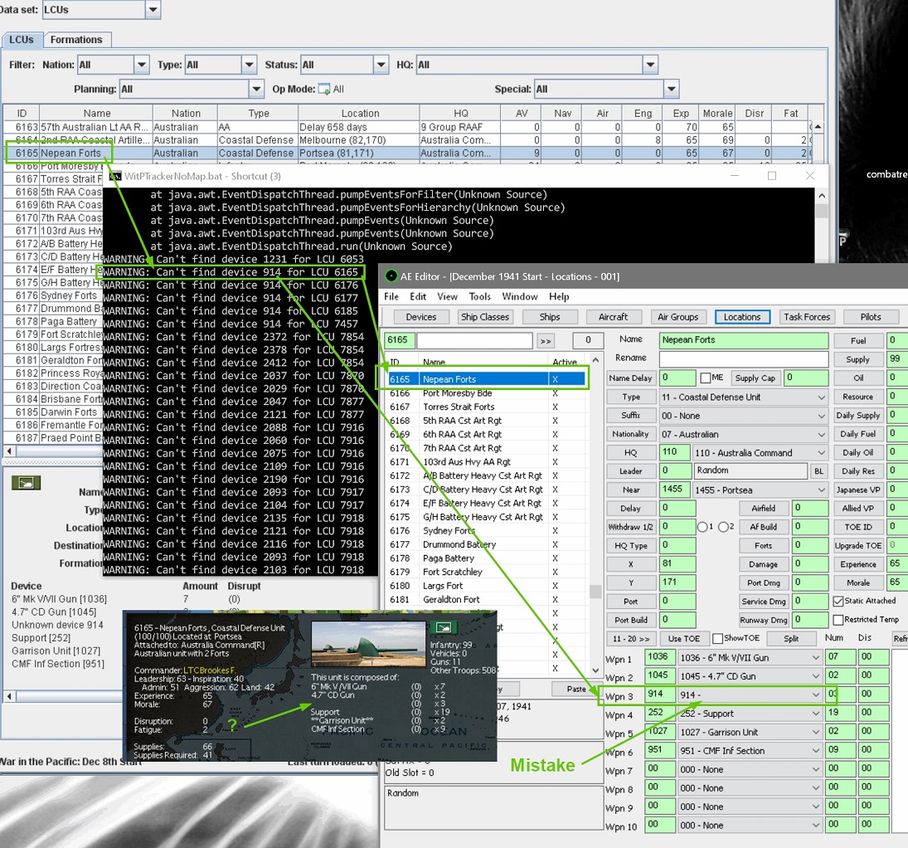Uncheck the Static Attached checkbox
The width and height of the screenshot is (908, 848).
click(x=838, y=601)
